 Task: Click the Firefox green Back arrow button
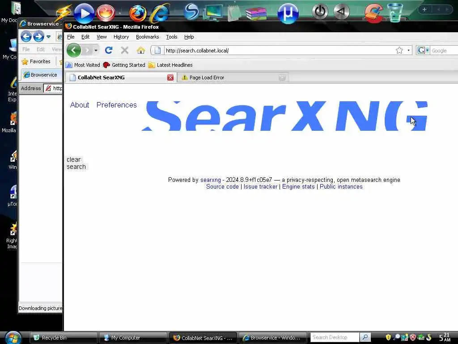click(x=74, y=50)
